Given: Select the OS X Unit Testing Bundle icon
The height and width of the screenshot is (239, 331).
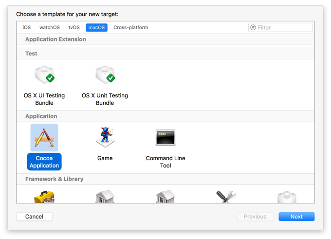Looking at the screenshot, I should [105, 75].
